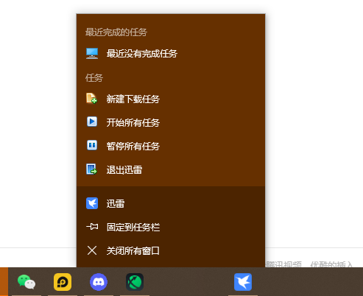Open Discord from the taskbar
363x296 pixels.
[99, 282]
